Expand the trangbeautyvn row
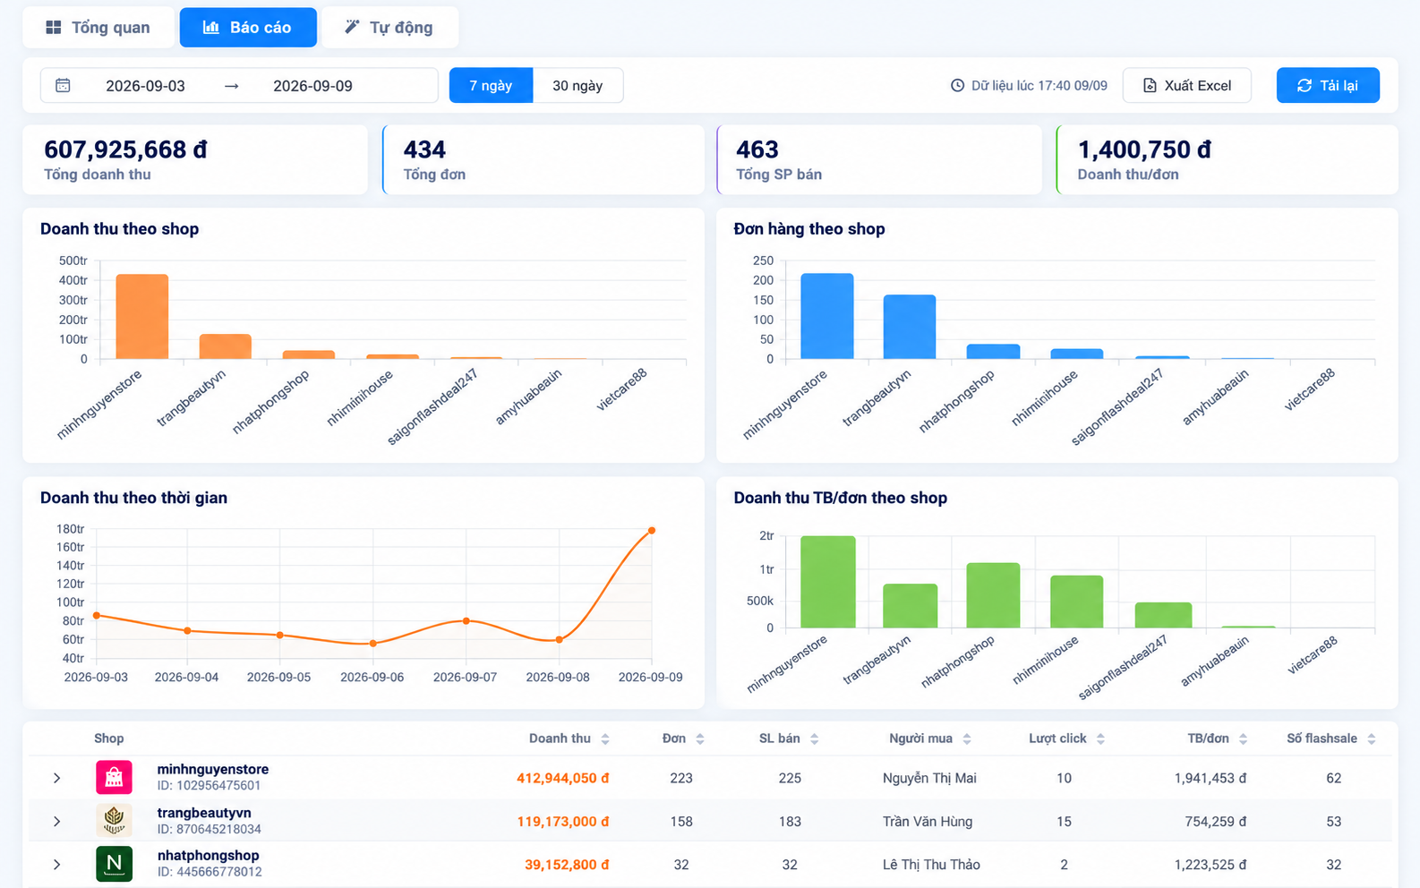The image size is (1420, 888). pyautogui.click(x=56, y=821)
